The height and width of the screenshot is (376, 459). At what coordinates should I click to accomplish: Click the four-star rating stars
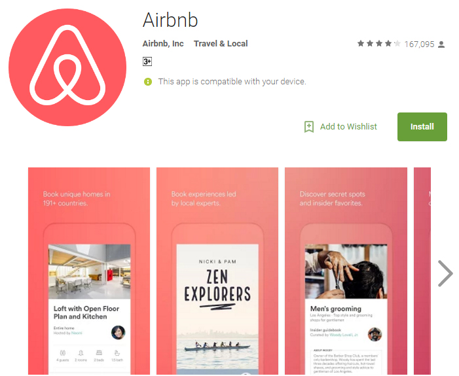(x=379, y=44)
